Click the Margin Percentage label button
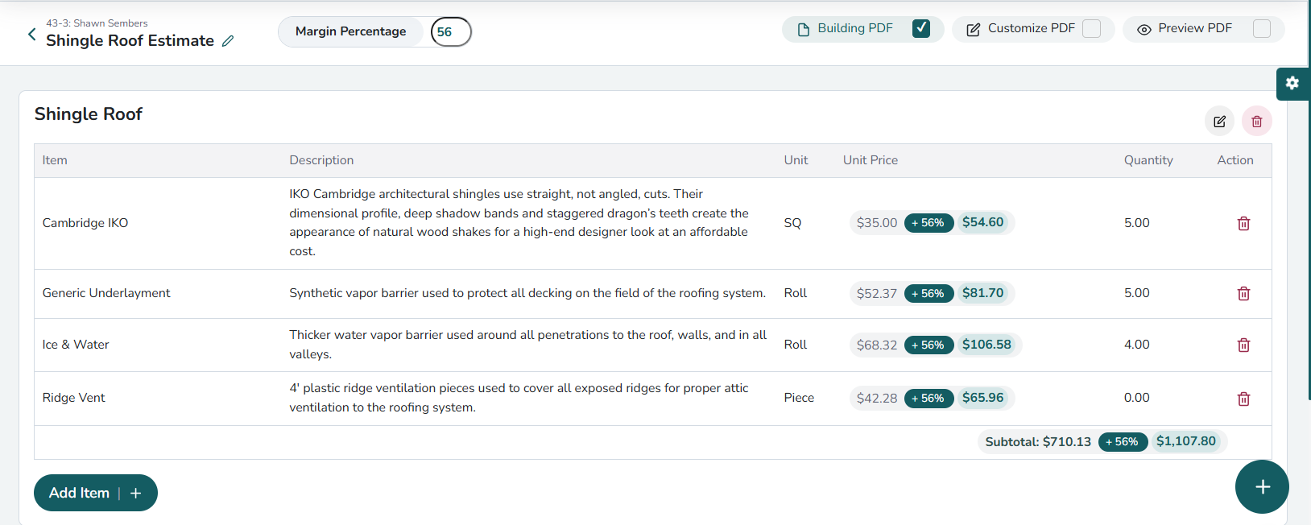This screenshot has height=525, width=1311. click(350, 31)
